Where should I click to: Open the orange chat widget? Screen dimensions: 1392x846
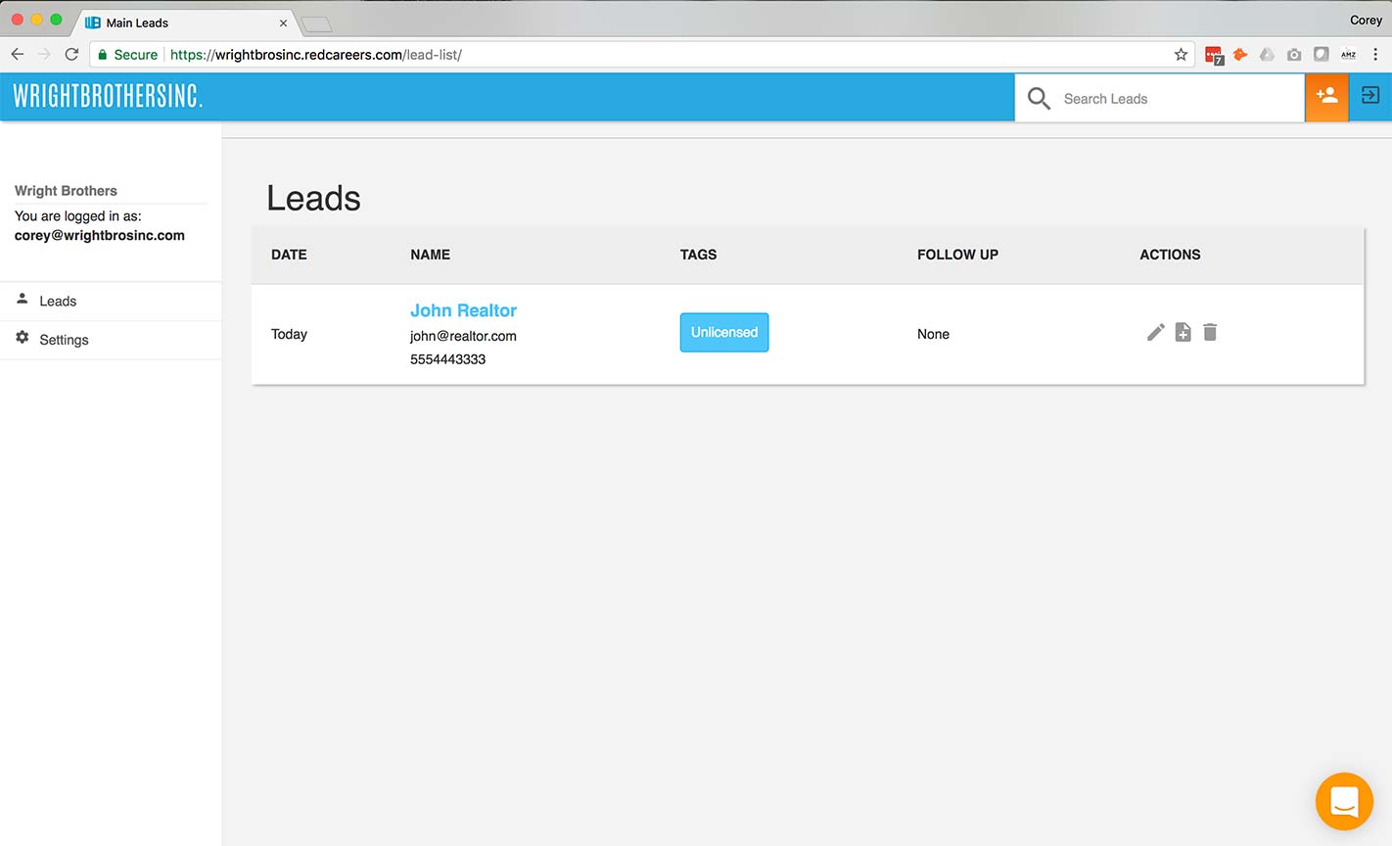pos(1344,801)
